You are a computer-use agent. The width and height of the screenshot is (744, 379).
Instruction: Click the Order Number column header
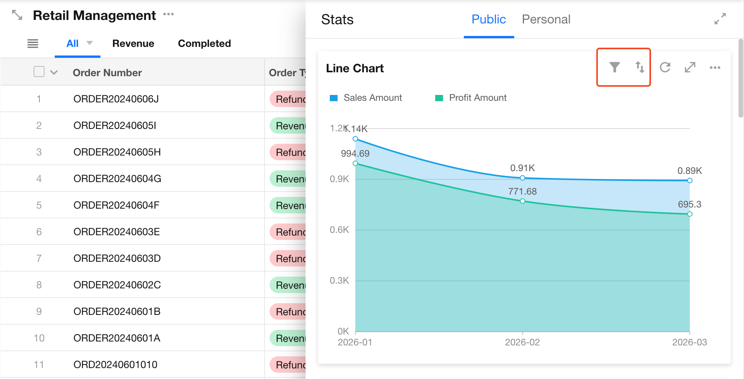tap(107, 73)
